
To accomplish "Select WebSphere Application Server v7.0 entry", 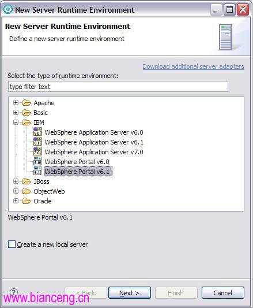I will (94, 152).
